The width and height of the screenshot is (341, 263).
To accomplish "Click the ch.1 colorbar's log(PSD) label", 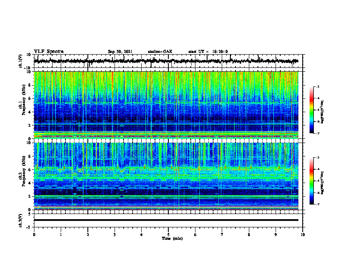I will 322,112.
